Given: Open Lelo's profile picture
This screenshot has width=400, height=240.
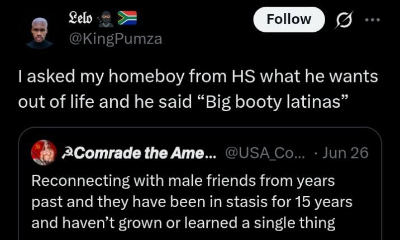Looking at the screenshot, I should (x=39, y=33).
